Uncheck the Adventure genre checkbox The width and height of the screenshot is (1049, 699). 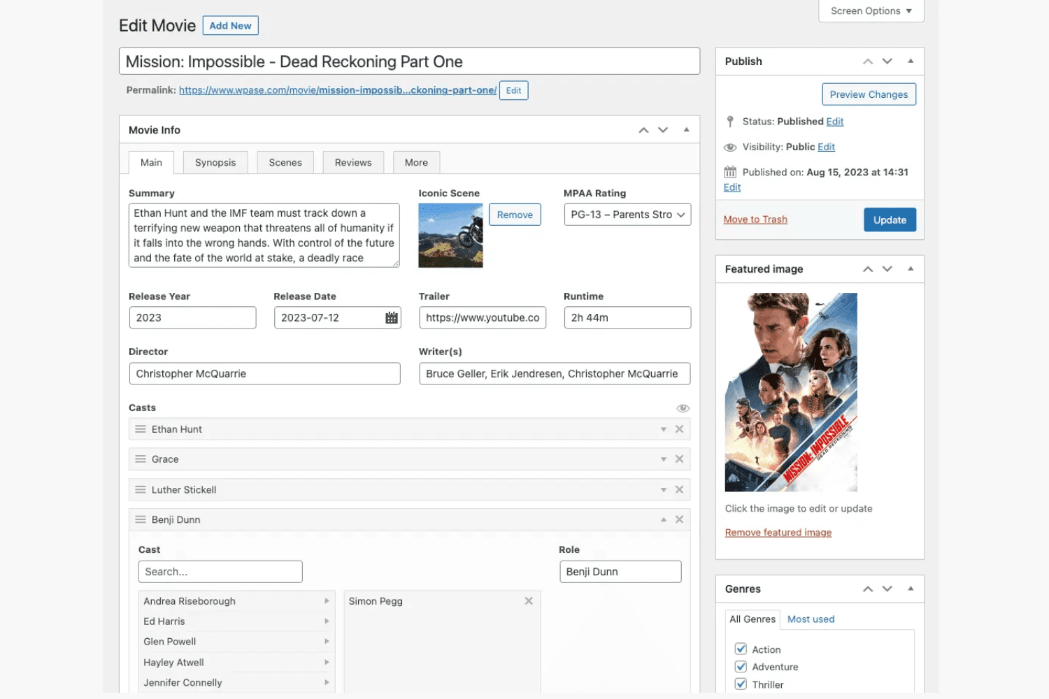741,667
